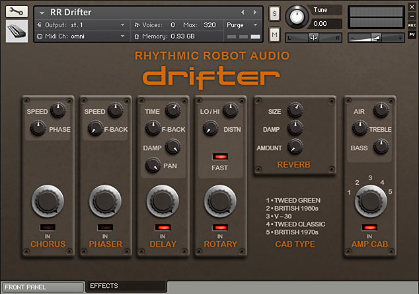Click the Chorus SPEED knob
The height and width of the screenshot is (294, 419).
[x=58, y=110]
